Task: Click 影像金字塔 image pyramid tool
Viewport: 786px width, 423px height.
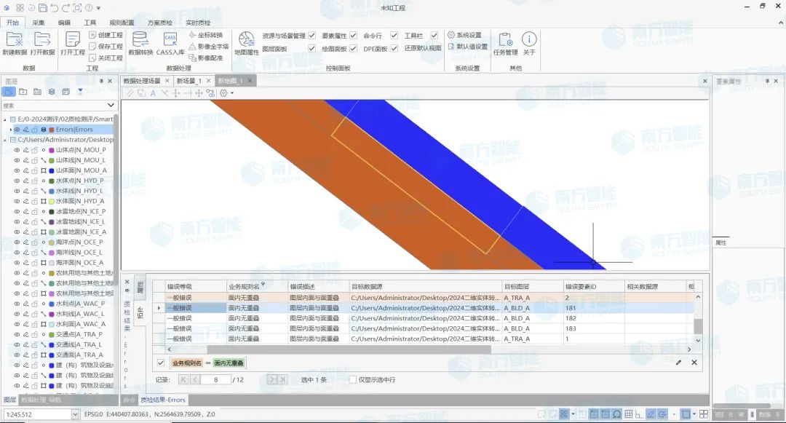Action: pos(209,47)
